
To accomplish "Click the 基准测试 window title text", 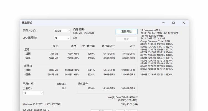I will tap(27, 23).
